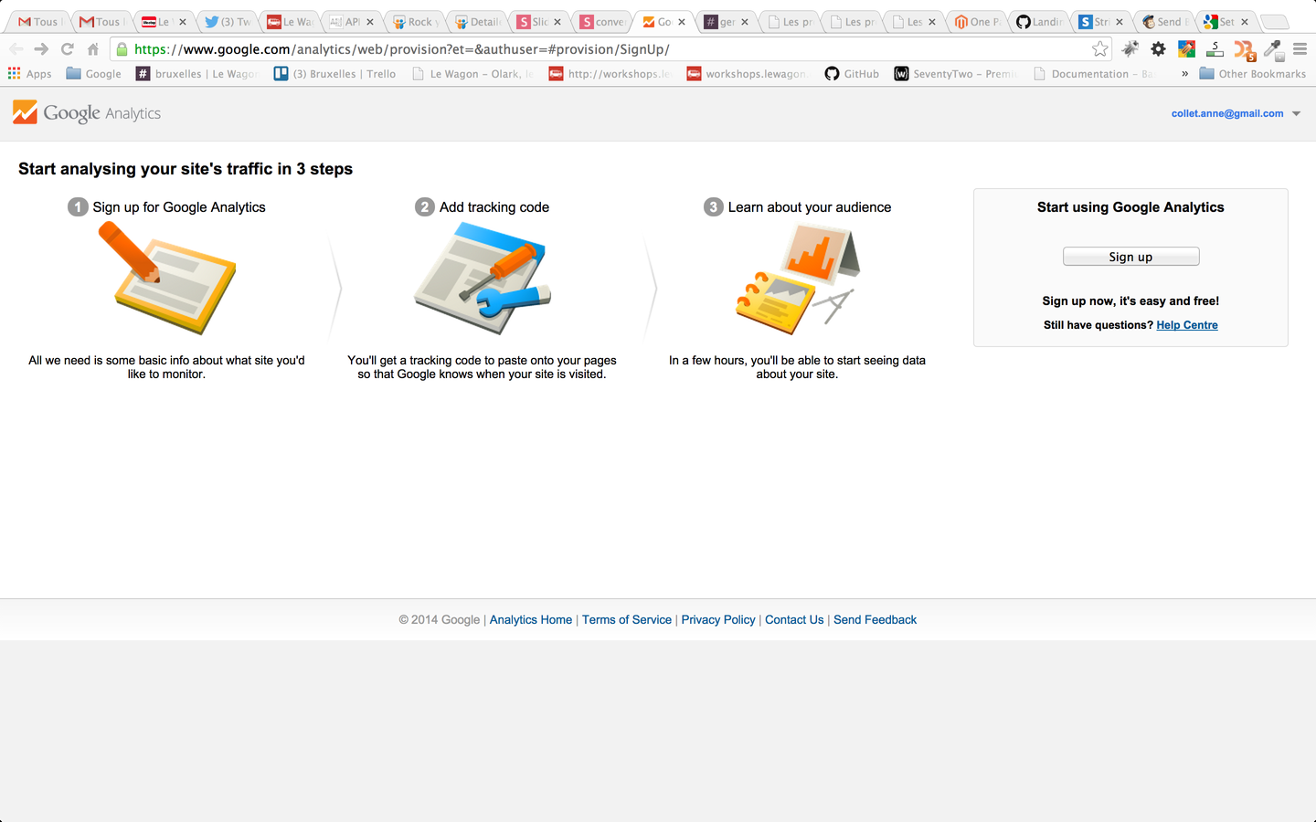Expand the account dropdown arrow beside the email

(x=1296, y=114)
